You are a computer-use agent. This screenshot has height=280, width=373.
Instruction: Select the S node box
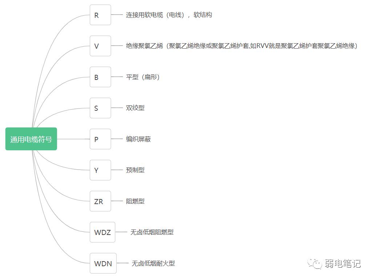click(100, 108)
